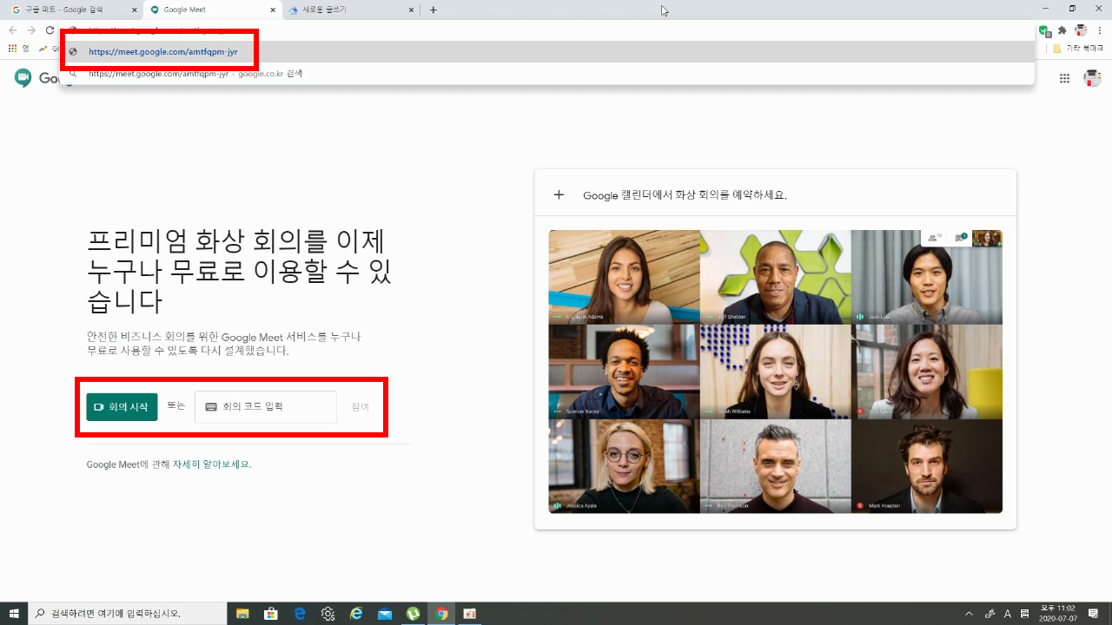Open the Chrome profile avatar in toolbar
The image size is (1112, 625).
click(1081, 30)
